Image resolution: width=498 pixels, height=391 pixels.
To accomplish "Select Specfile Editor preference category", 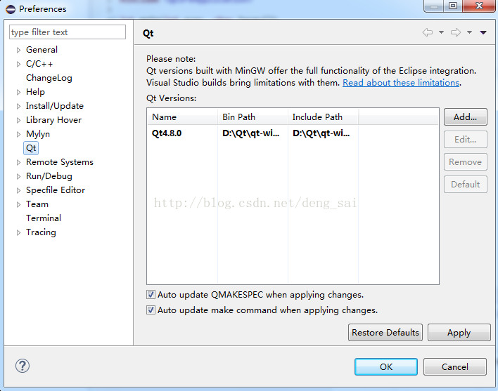I will pos(56,190).
